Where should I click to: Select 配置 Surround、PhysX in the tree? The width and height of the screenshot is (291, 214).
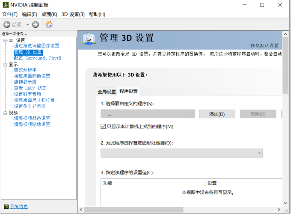pos(38,58)
